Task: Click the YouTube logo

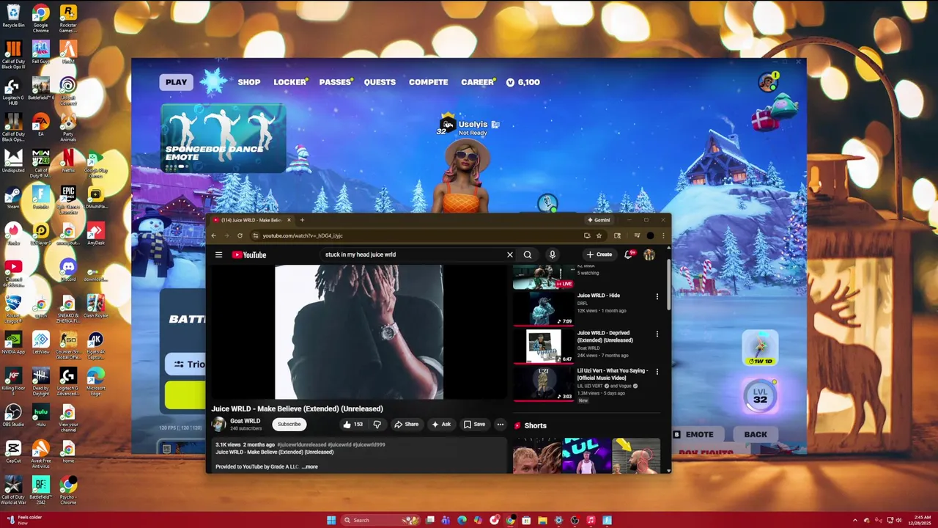Action: tap(249, 255)
